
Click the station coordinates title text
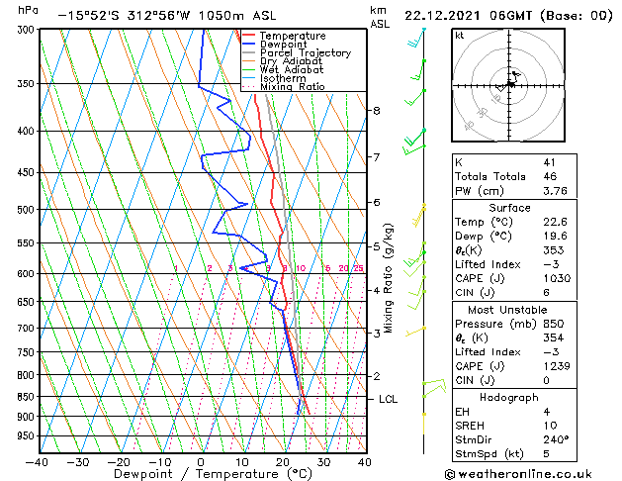pos(167,16)
